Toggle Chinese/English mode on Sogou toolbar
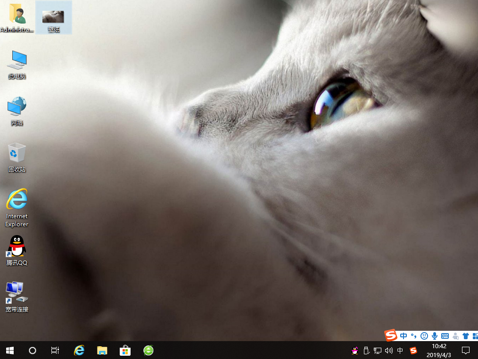 pos(404,335)
